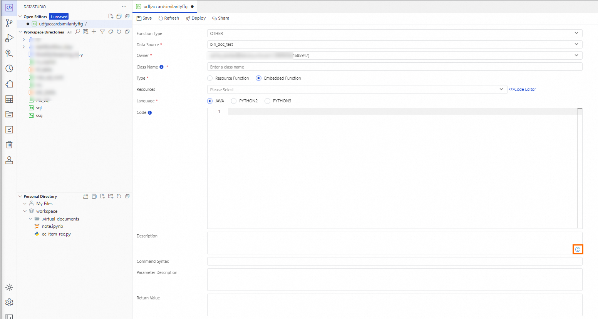Collapse all in Workspace Directories
This screenshot has width=598, height=319.
(127, 32)
